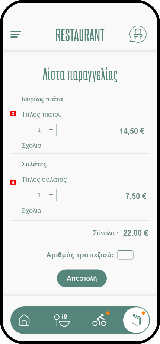The image size is (160, 344).
Task: Open the order list book icon
Action: coord(136,320)
